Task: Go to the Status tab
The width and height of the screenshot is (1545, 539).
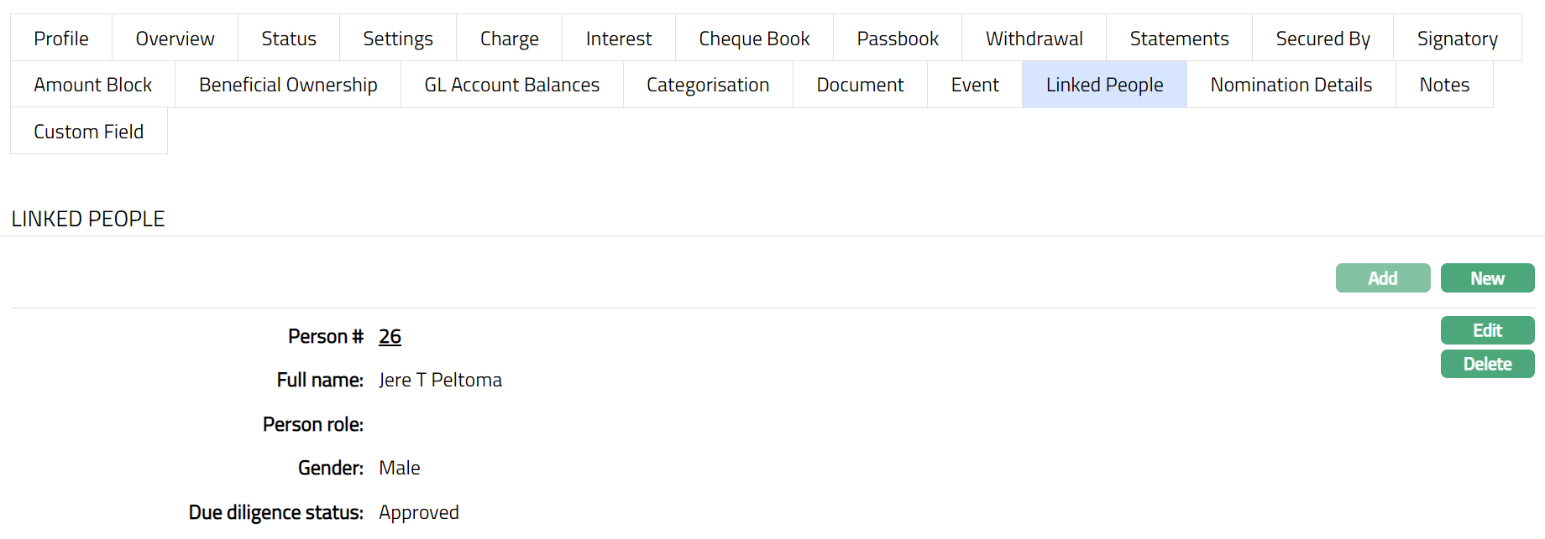Action: [289, 39]
